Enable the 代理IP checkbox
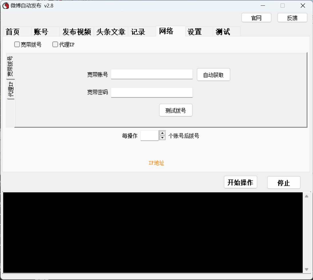Screen dimensions: 313x280 click(55, 44)
